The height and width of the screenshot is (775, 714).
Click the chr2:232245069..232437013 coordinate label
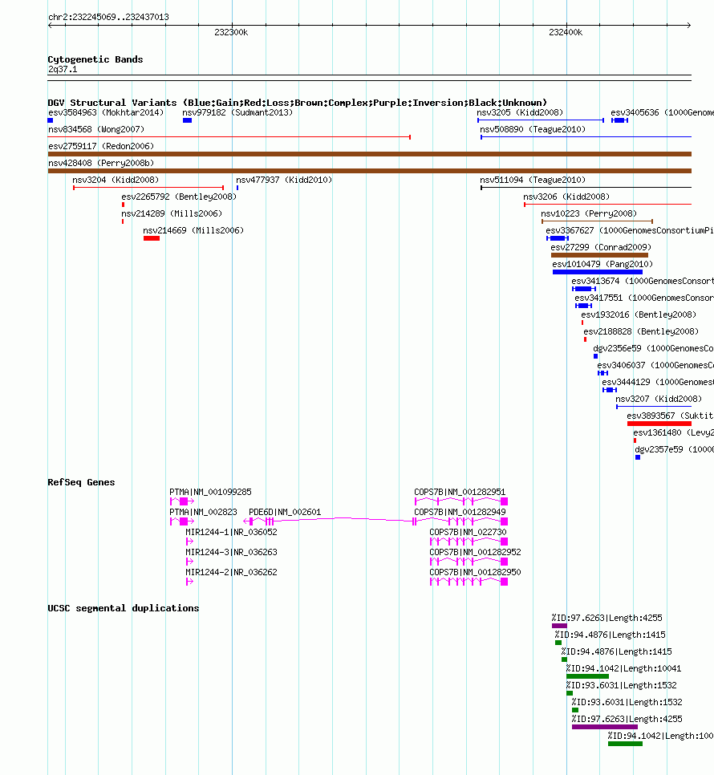(109, 18)
